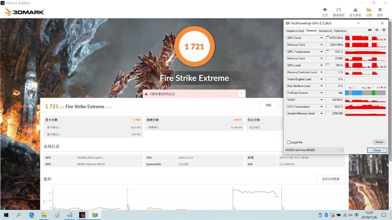This screenshot has width=392, height=220.
Task: Click the Reset button in GPU-Z
Action: [379, 142]
